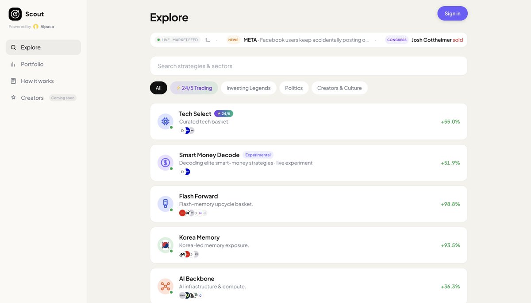Open the Smart Money Decode strategy title
Viewport: 531px width, 303px height.
tap(209, 155)
